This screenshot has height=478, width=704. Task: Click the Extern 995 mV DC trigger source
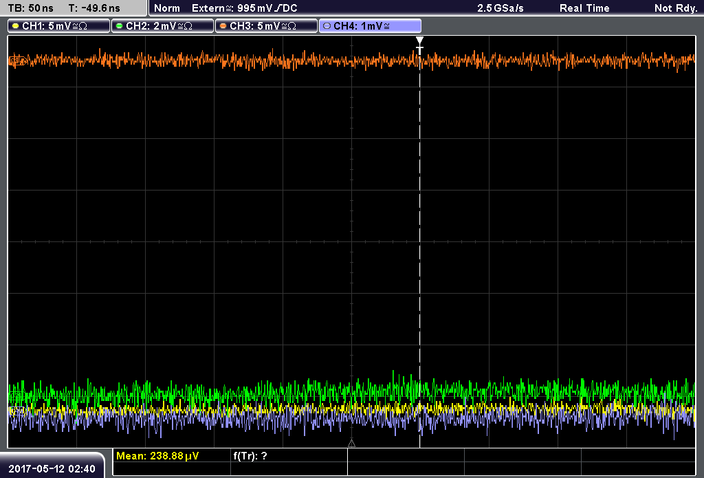pyautogui.click(x=245, y=8)
